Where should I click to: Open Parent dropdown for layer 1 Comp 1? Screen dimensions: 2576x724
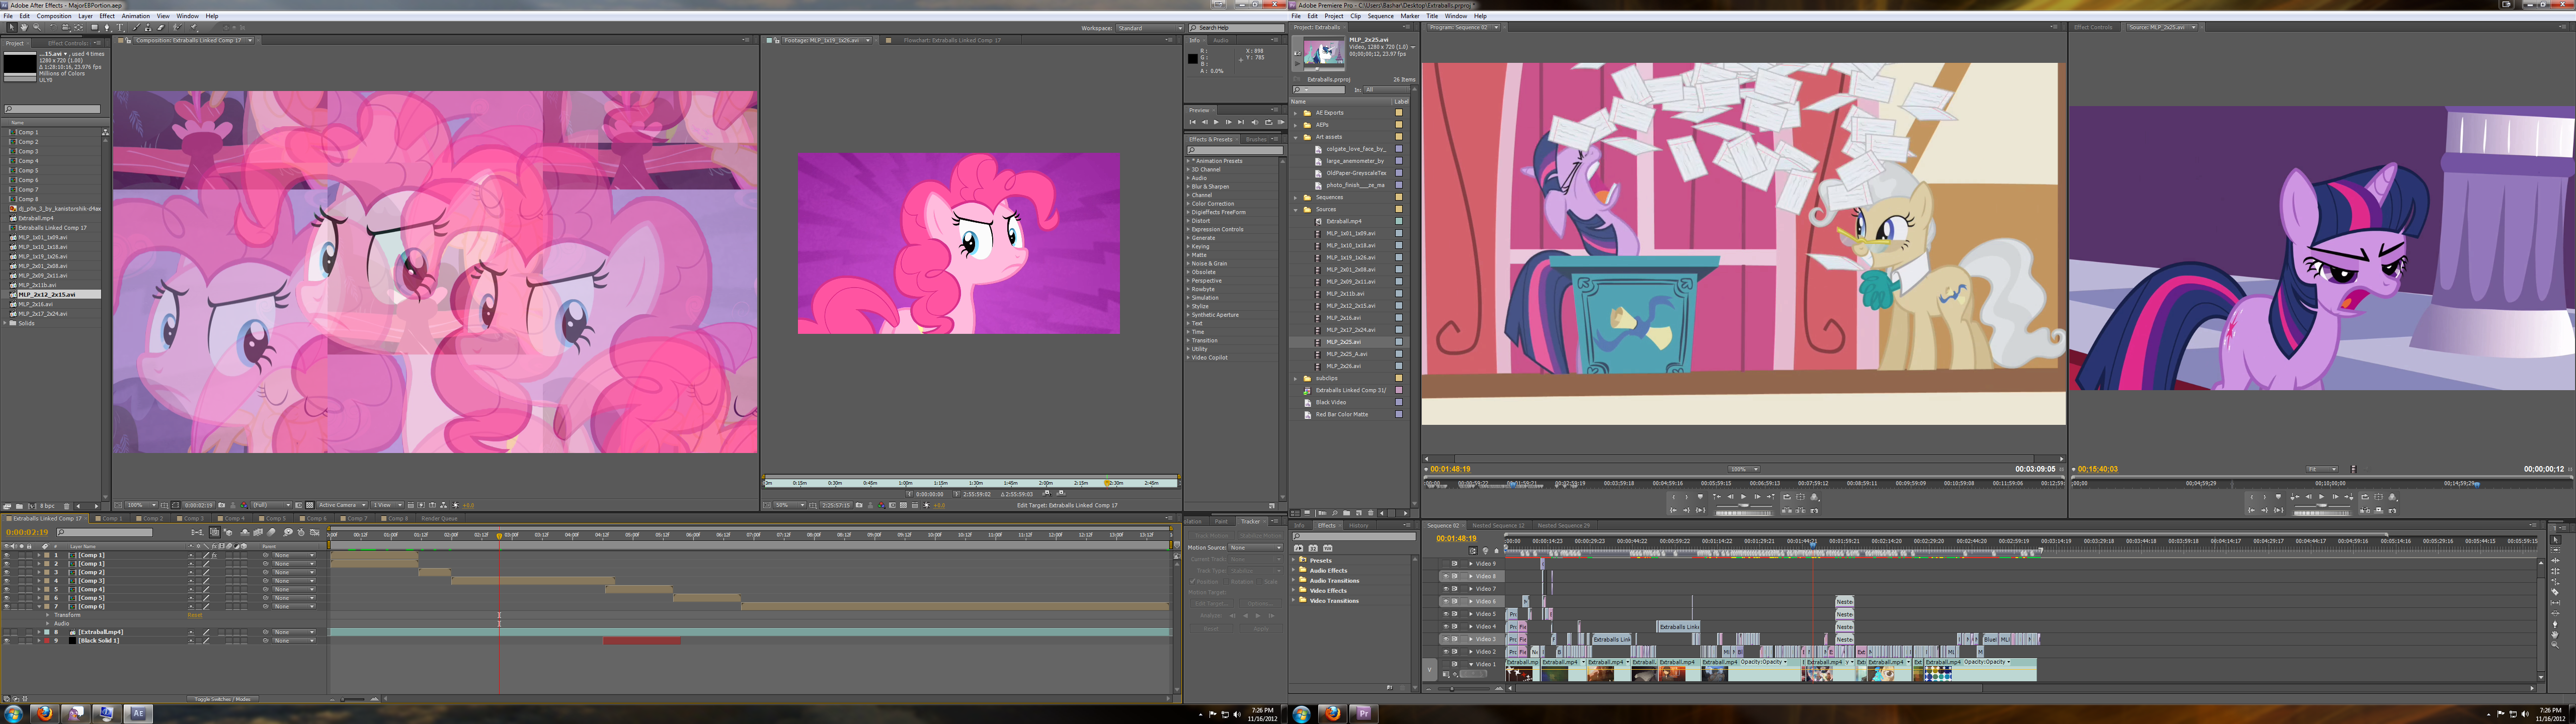(294, 556)
